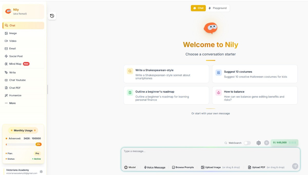Click the Nily mascot logo in sidebar

point(8,12)
